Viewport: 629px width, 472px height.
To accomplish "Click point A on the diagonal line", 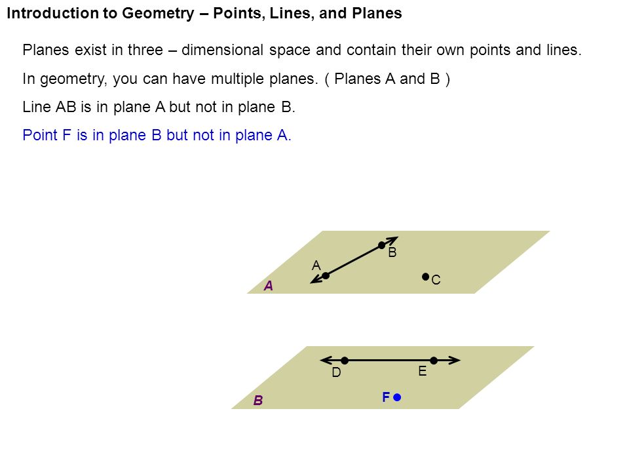I will pyautogui.click(x=326, y=275).
